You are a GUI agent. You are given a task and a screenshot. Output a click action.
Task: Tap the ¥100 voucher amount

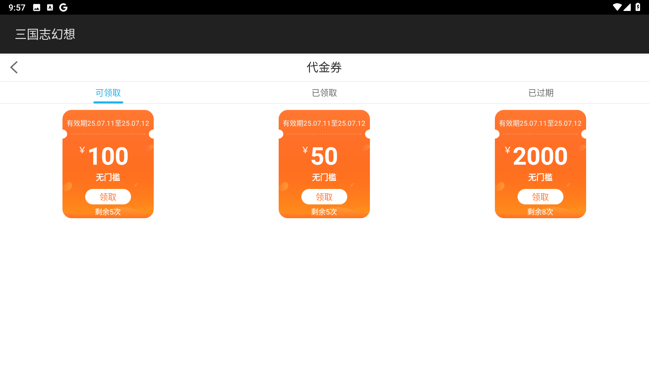point(104,156)
